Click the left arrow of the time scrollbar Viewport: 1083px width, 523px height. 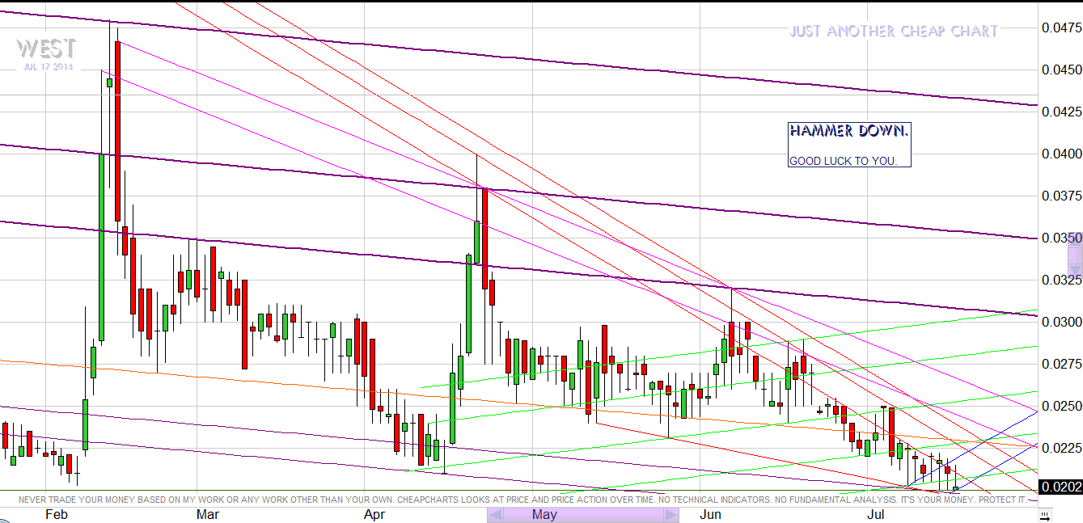[x=494, y=515]
